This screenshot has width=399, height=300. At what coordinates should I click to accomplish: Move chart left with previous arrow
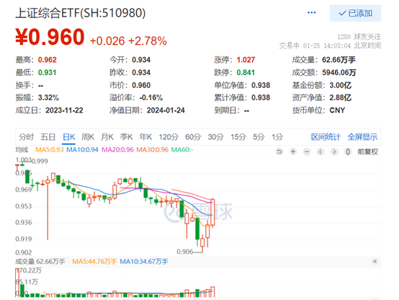pos(320,152)
